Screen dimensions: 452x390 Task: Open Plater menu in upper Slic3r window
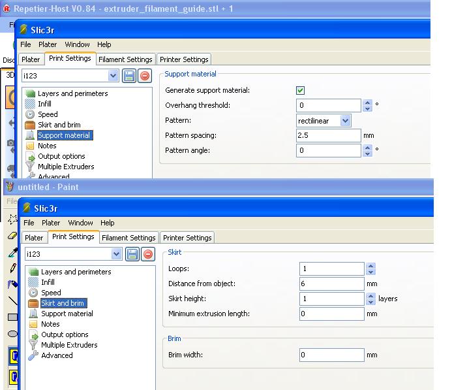[x=48, y=44]
